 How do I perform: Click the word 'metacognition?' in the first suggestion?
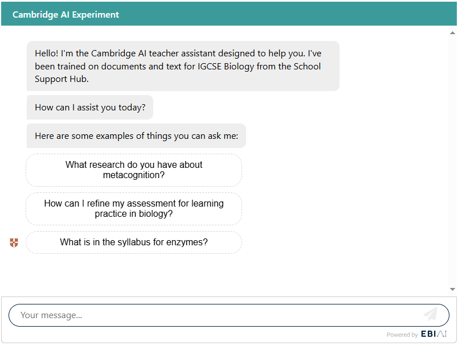(134, 175)
